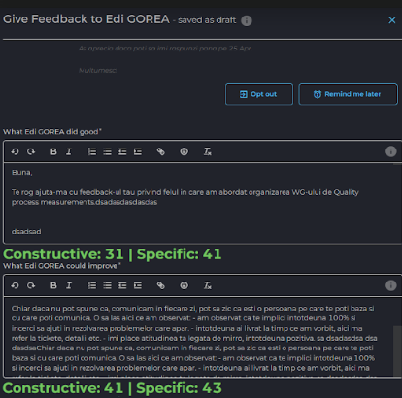
Task: Clear formatting in 'could improve' editor
Action: 208,285
